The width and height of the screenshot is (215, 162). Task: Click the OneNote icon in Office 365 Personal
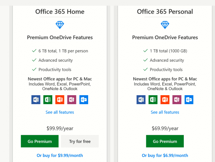177,99
